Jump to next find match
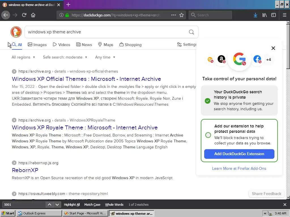Viewport: 290px width, 217px height. (57, 205)
